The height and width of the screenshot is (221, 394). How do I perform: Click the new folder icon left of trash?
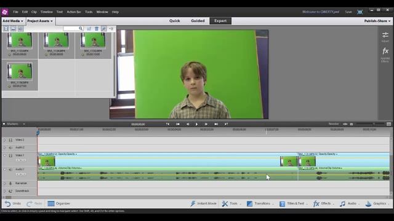pos(89,29)
